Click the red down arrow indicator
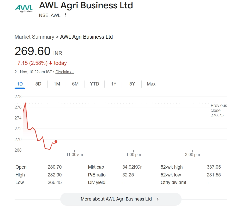The height and width of the screenshot is (206, 240). 51,63
